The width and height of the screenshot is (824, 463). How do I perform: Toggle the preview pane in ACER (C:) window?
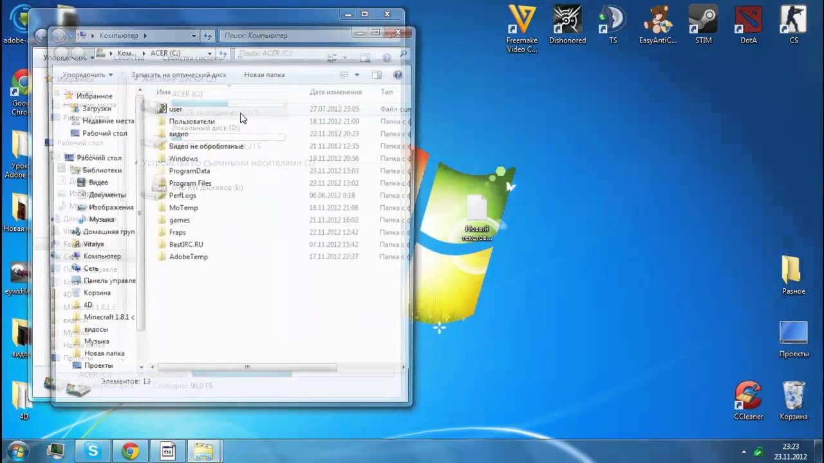377,75
